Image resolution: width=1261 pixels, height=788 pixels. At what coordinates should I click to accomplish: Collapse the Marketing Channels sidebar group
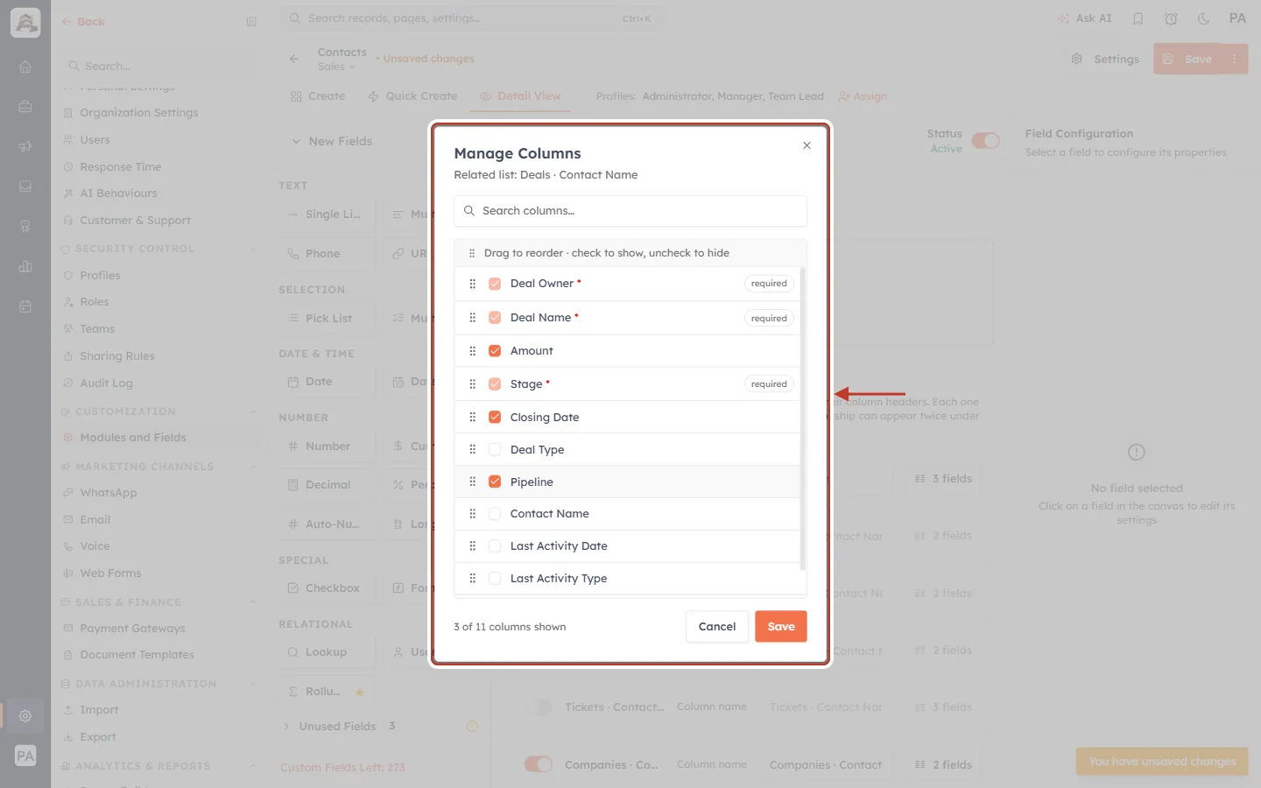(253, 467)
